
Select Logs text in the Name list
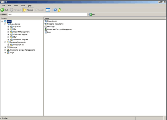[49, 32]
